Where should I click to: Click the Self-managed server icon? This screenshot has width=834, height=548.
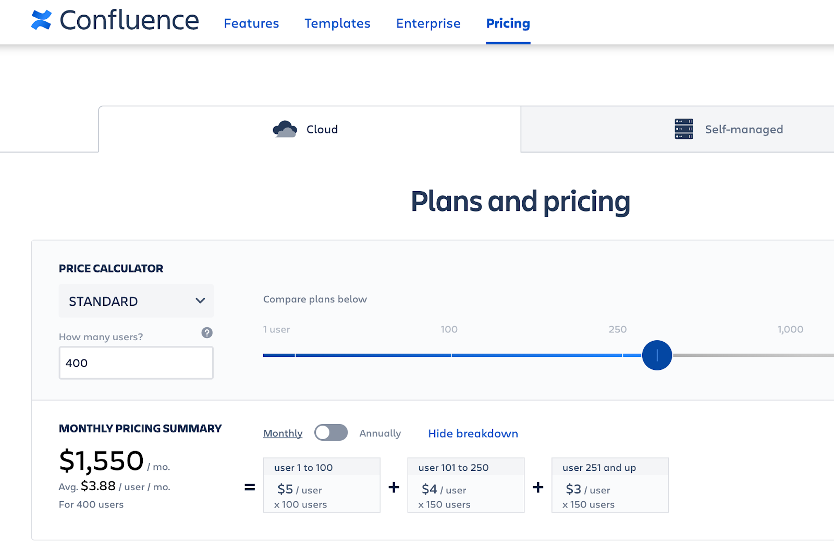(684, 129)
